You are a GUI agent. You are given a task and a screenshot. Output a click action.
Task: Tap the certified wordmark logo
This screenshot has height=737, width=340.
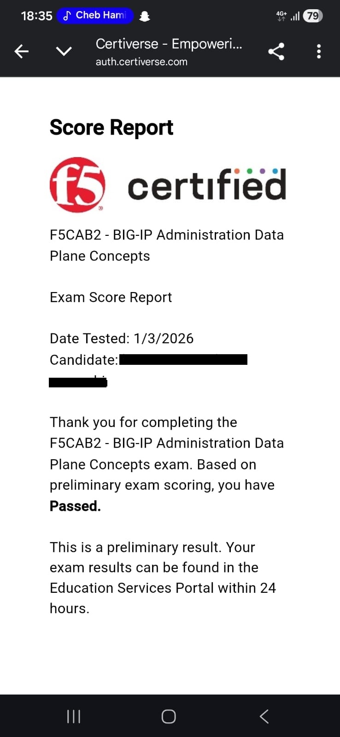[206, 185]
